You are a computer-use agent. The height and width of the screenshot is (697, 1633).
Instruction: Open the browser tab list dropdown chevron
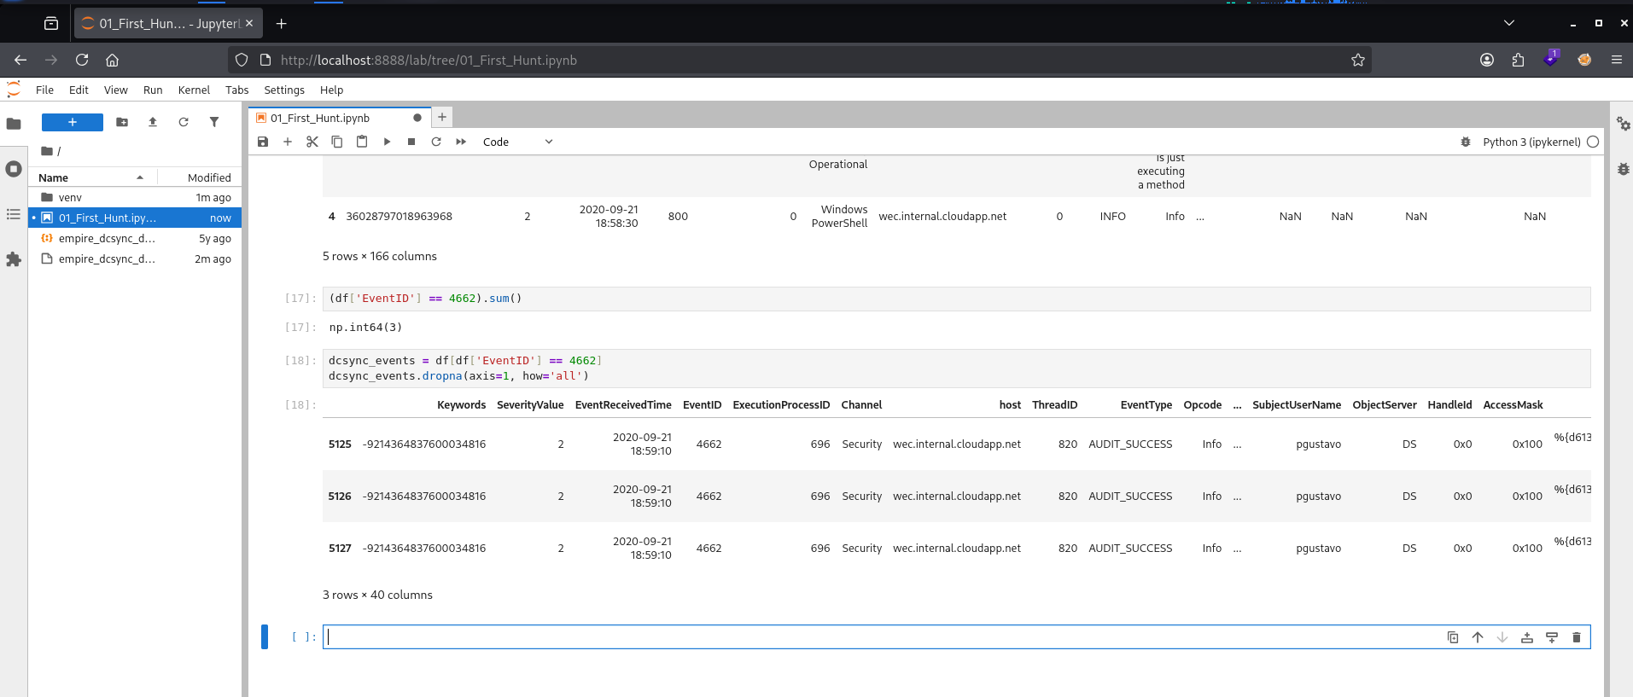[1509, 23]
